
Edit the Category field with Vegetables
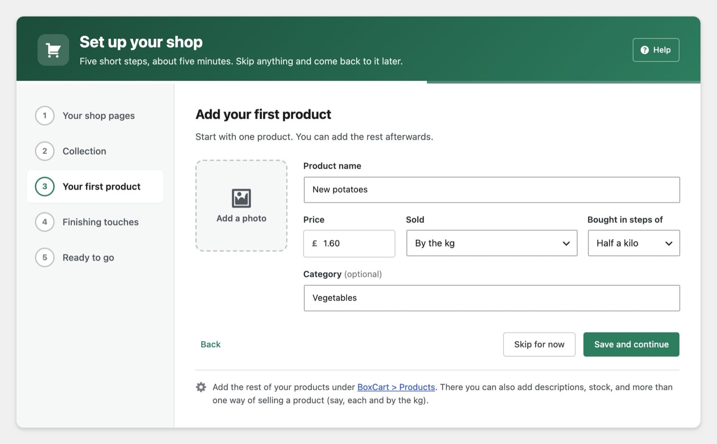pos(492,298)
